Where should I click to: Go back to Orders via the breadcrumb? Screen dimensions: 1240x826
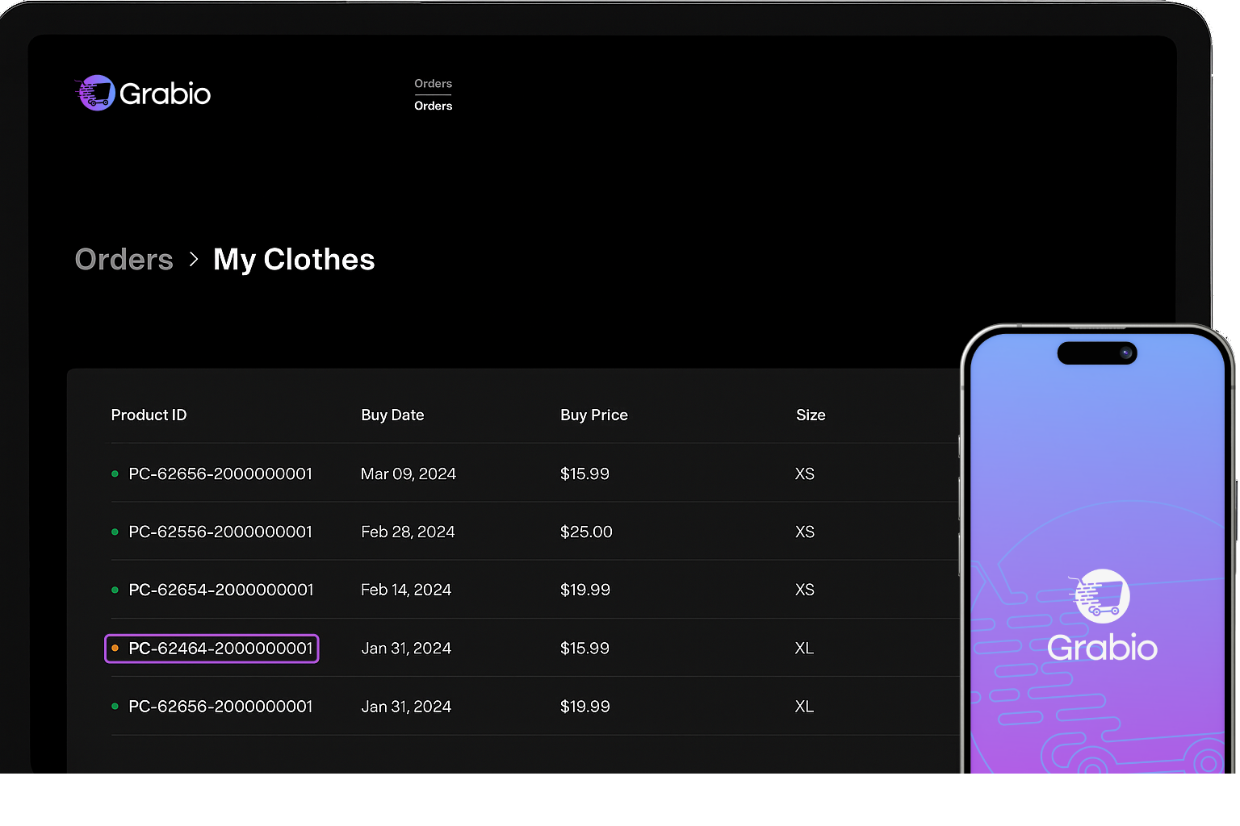tap(124, 260)
